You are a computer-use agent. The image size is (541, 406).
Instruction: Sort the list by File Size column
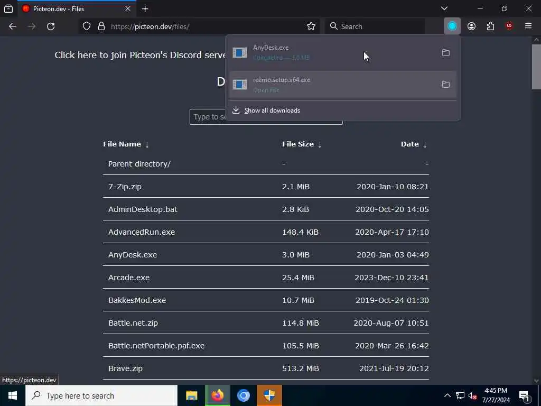(x=302, y=144)
